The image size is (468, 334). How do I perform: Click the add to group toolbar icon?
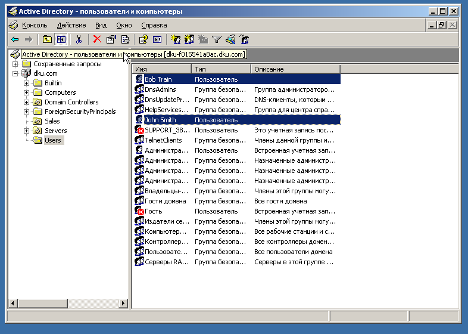pos(244,39)
